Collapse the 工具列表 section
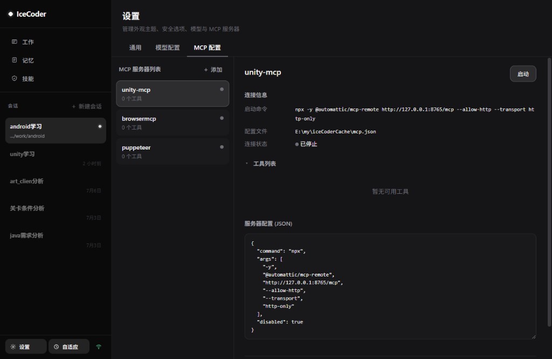The image size is (552, 359). (x=247, y=163)
